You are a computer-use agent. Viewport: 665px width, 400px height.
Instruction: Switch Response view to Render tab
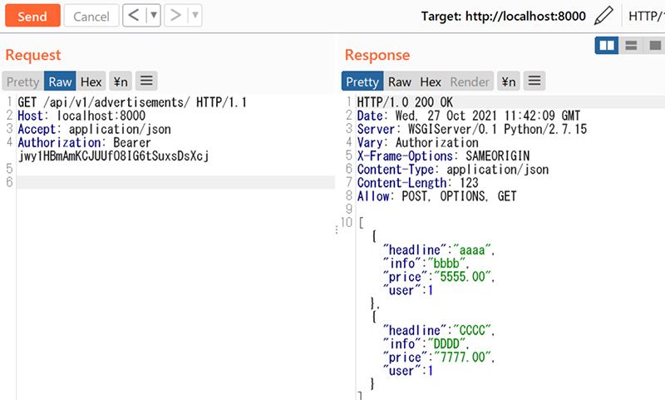[470, 81]
